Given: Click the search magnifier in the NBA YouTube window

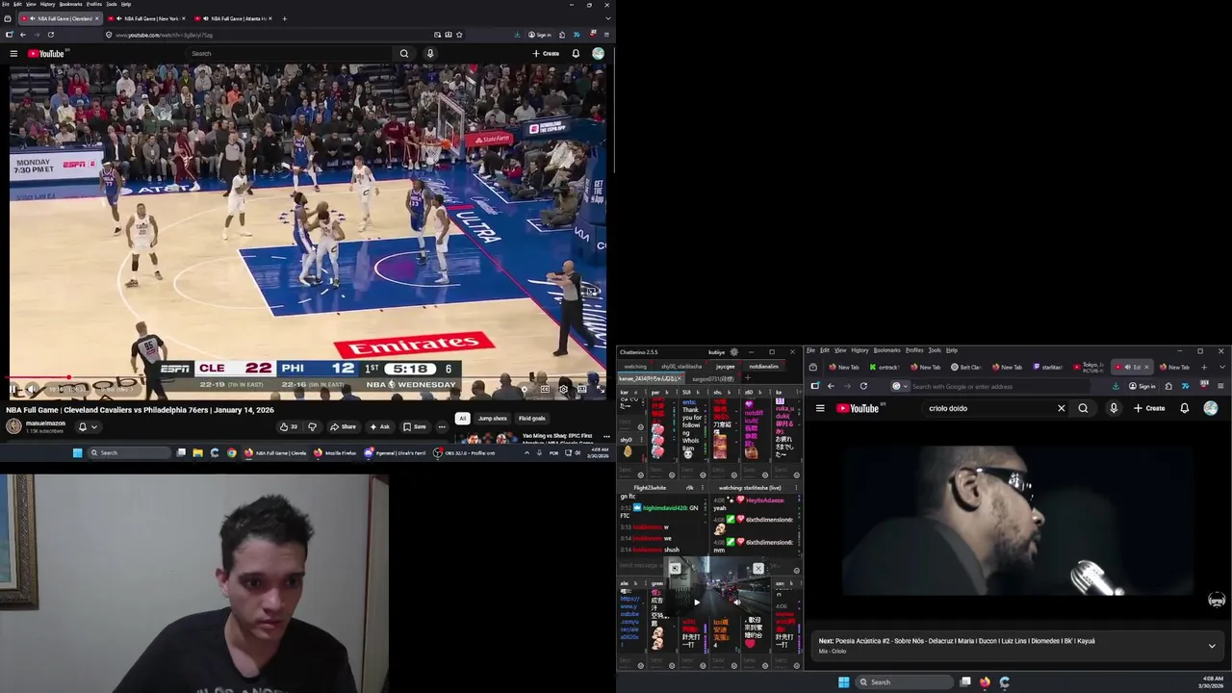Looking at the screenshot, I should pyautogui.click(x=404, y=54).
